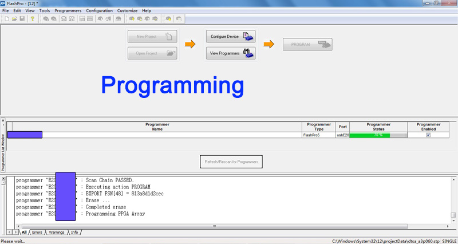The width and height of the screenshot is (458, 244).
Task: Open the Programmers menu
Action: coord(68,10)
